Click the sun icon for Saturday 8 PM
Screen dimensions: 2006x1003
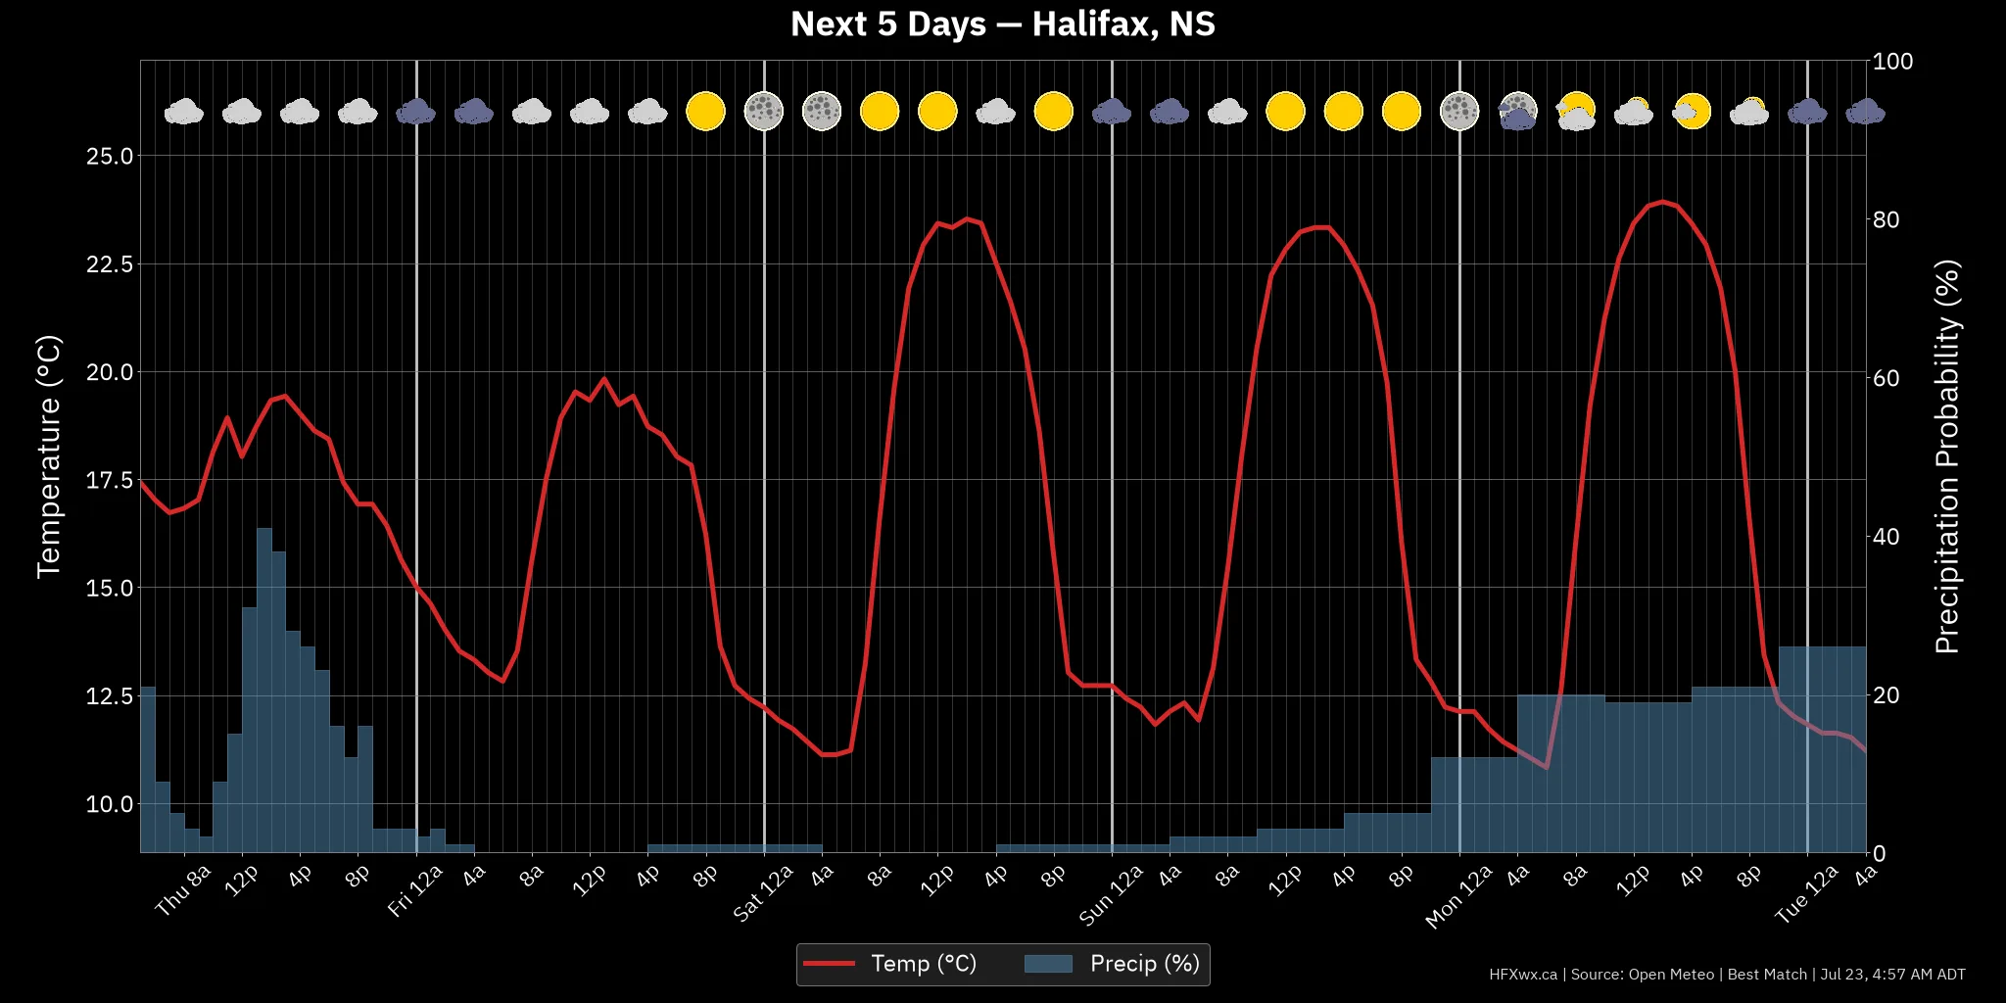coord(1054,112)
